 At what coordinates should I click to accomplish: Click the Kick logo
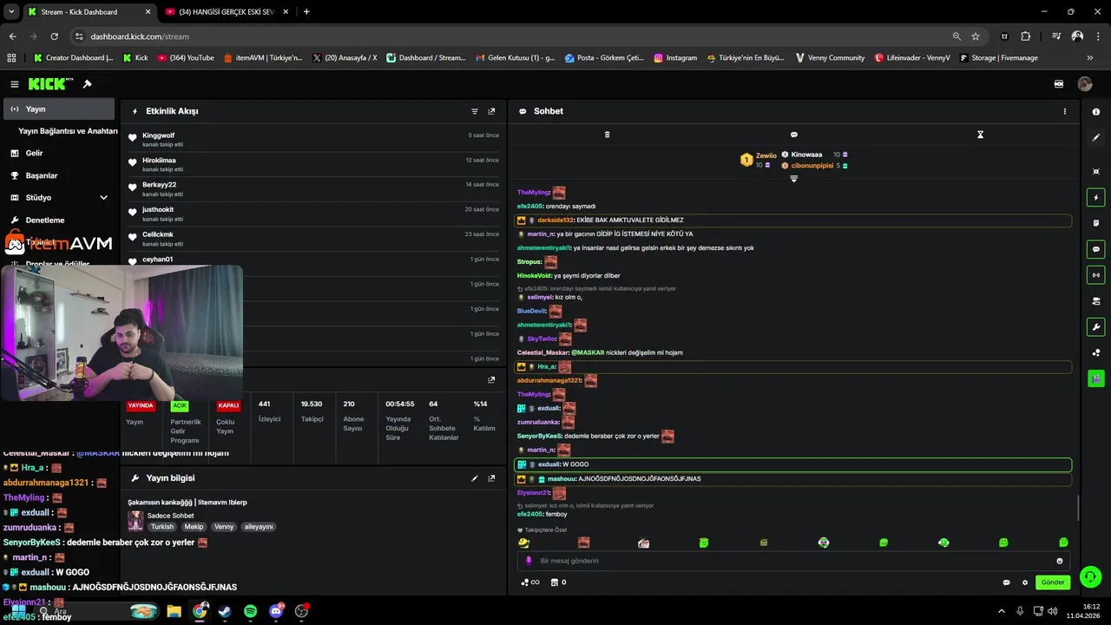point(50,84)
